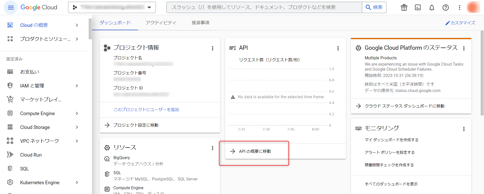
Task: Click the user account avatar
Action: 473,7
